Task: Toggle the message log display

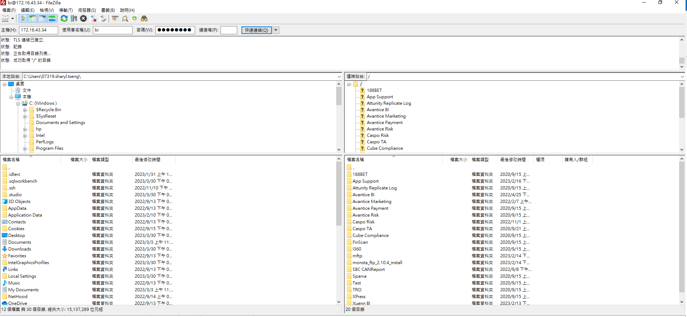Action: 23,19
